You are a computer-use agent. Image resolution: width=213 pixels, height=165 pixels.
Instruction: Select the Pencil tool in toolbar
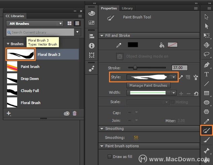207,121
